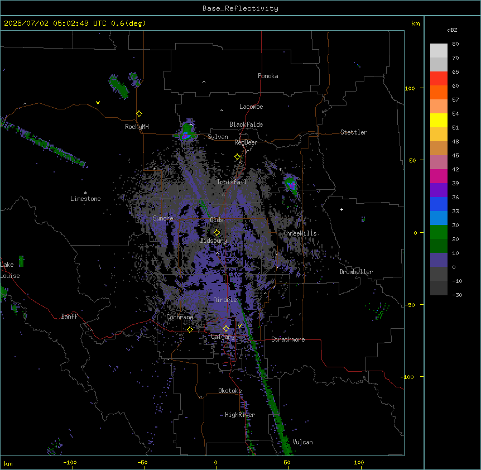Viewport: 481px width, 470px height.
Task: Click the white asterisk above Limestone
Action: click(x=85, y=193)
